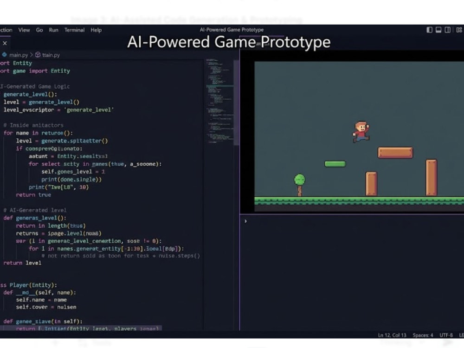Open the View menu
This screenshot has width=464, height=348.
click(24, 30)
